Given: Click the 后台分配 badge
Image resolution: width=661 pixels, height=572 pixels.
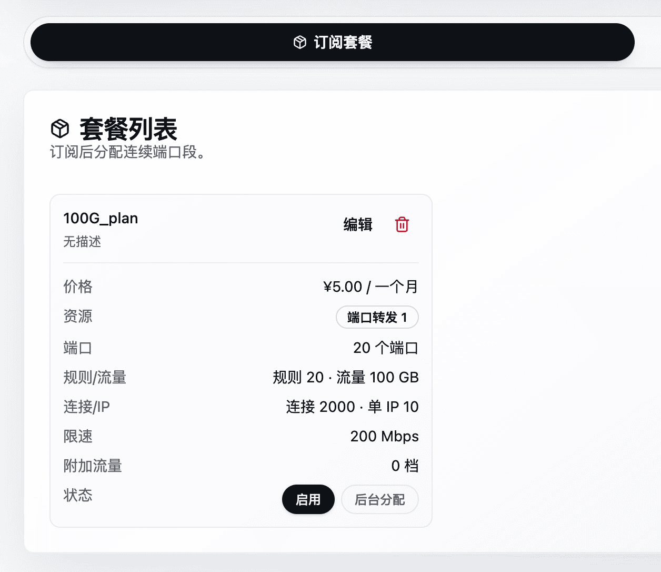Looking at the screenshot, I should (380, 499).
